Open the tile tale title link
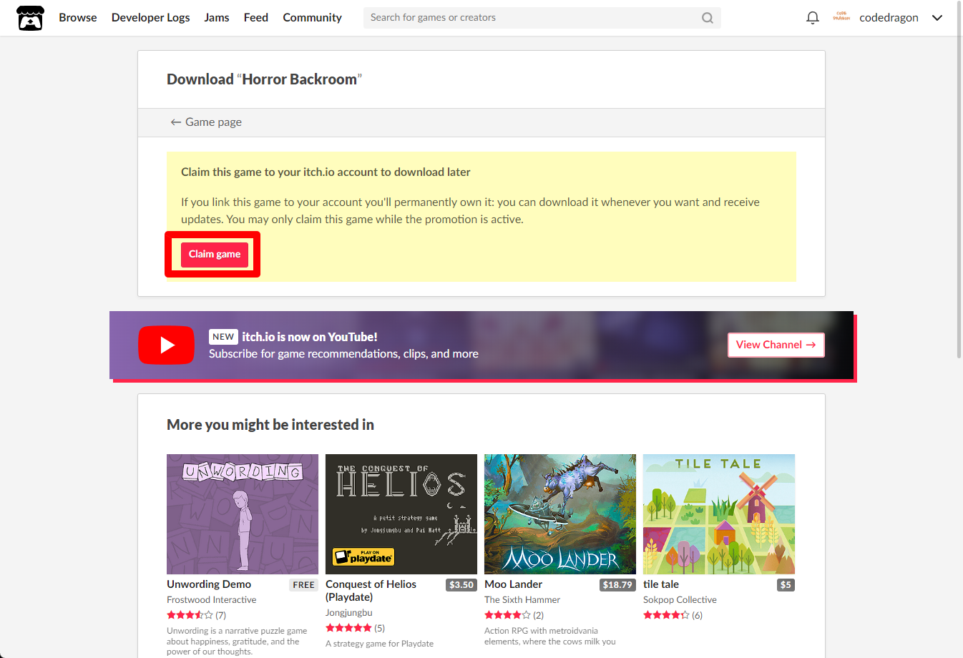The image size is (963, 658). 661,584
